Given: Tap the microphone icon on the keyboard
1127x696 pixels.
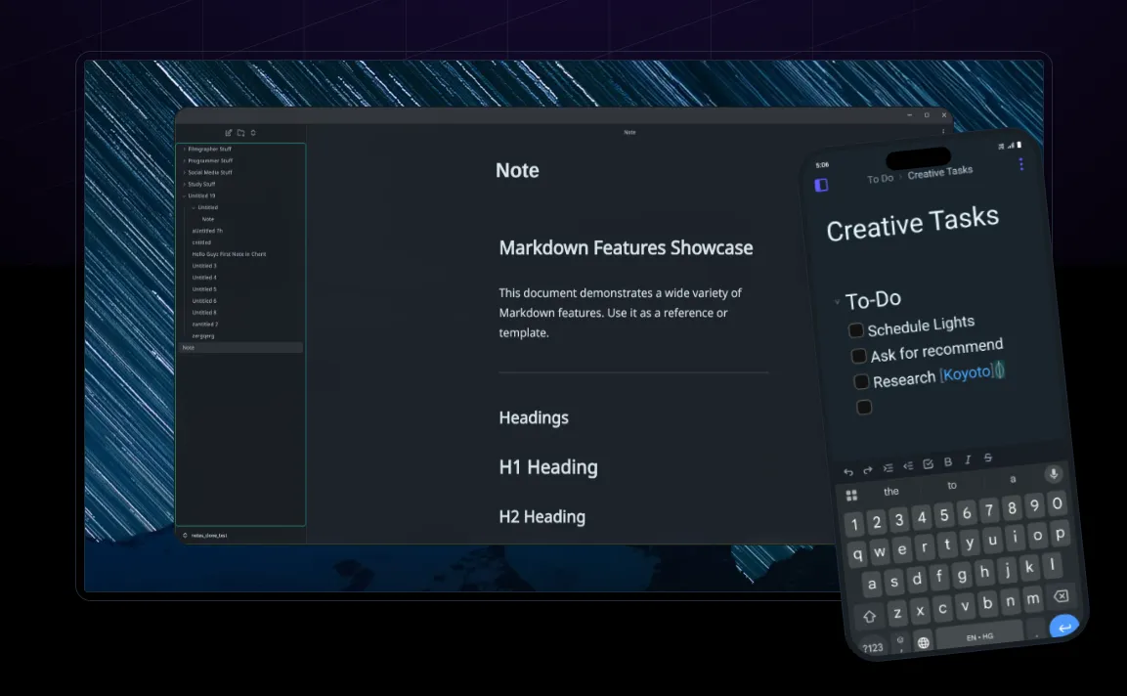Looking at the screenshot, I should [x=1053, y=474].
